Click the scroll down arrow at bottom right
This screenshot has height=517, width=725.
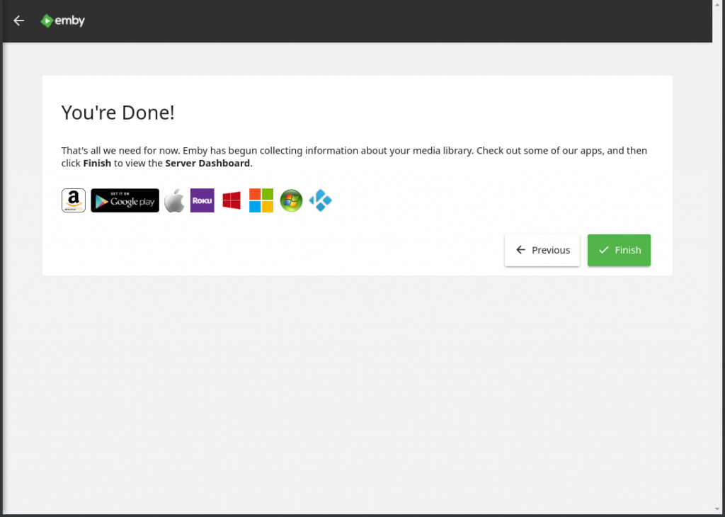(x=719, y=508)
